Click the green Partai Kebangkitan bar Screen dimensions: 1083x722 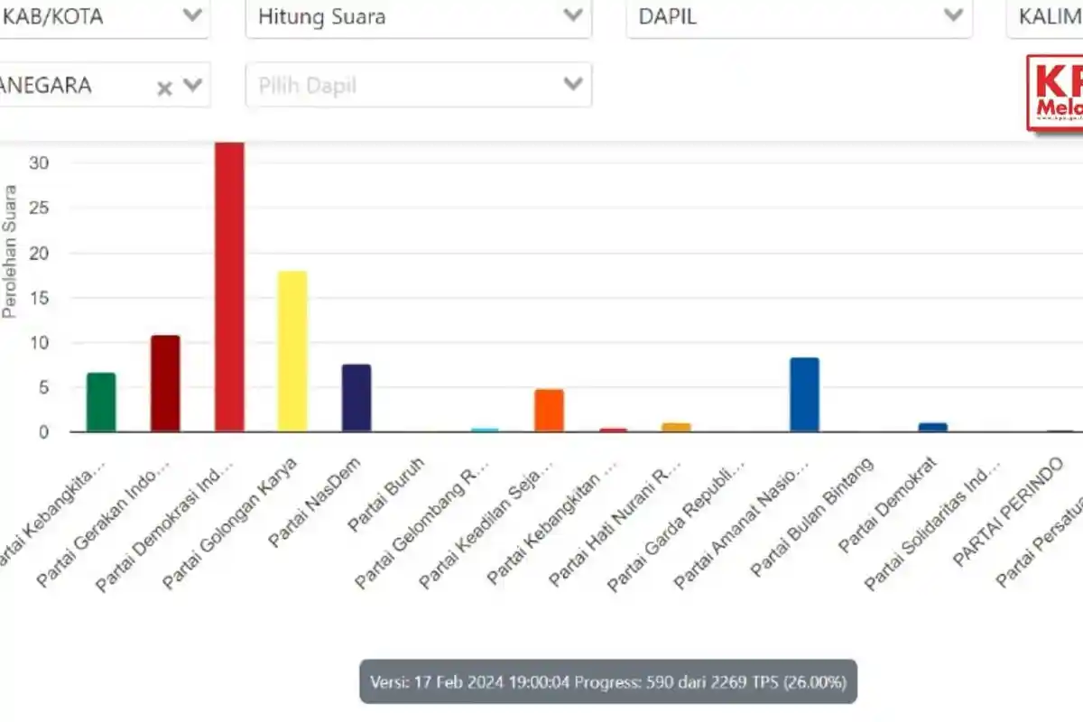click(x=99, y=402)
